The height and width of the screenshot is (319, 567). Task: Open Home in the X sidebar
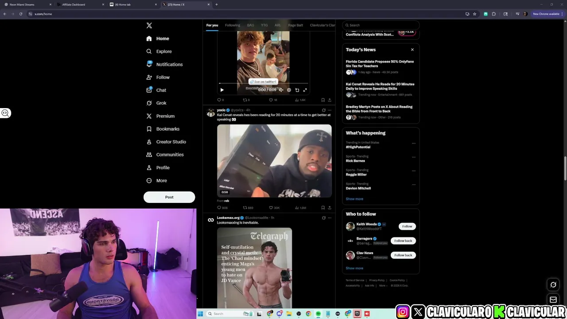point(158,39)
